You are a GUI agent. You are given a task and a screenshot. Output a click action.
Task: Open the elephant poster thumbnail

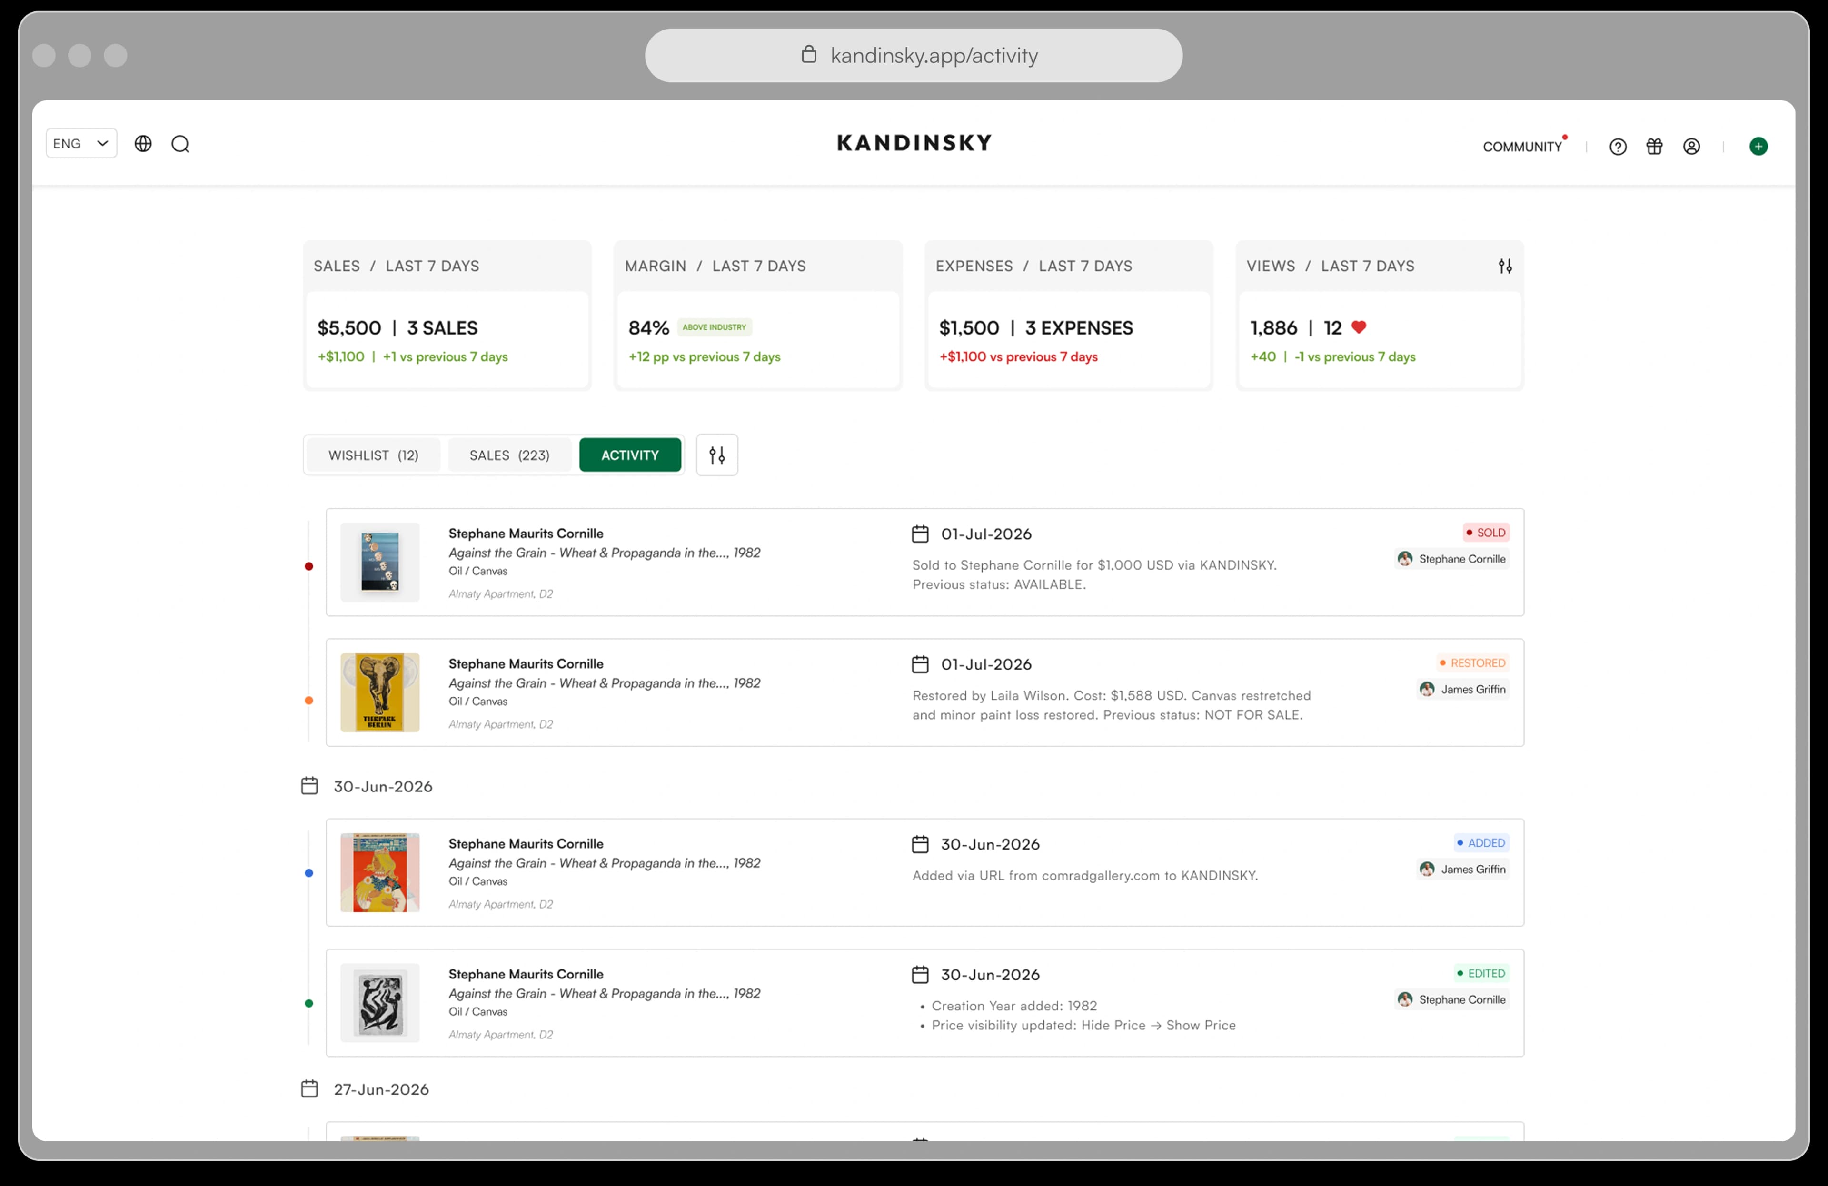click(x=380, y=692)
